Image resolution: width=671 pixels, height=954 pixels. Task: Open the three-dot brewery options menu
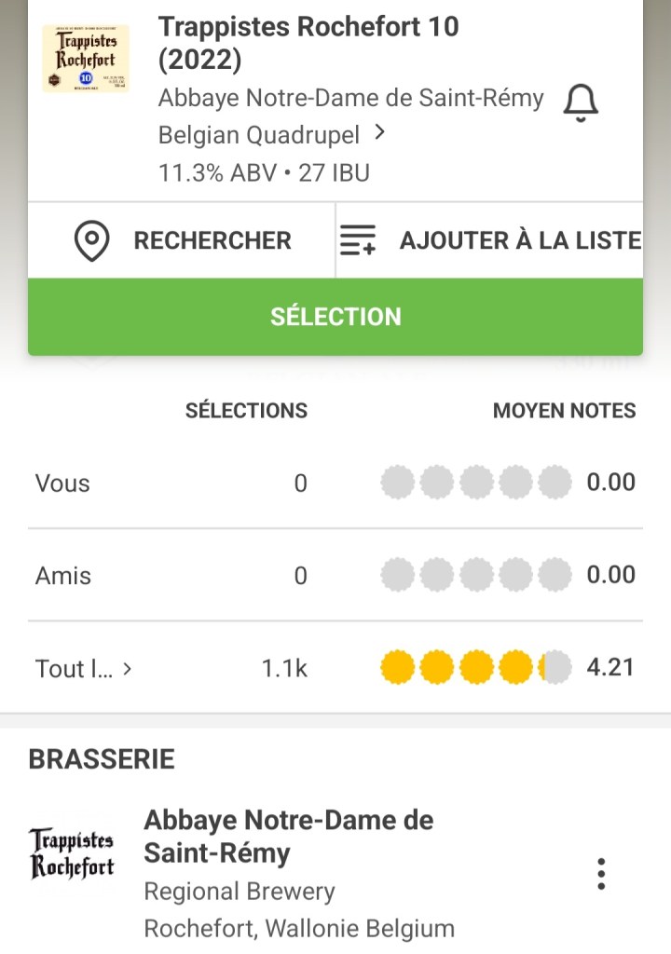[601, 873]
